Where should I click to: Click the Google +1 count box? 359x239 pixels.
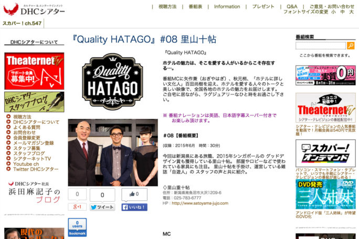pos(77,194)
